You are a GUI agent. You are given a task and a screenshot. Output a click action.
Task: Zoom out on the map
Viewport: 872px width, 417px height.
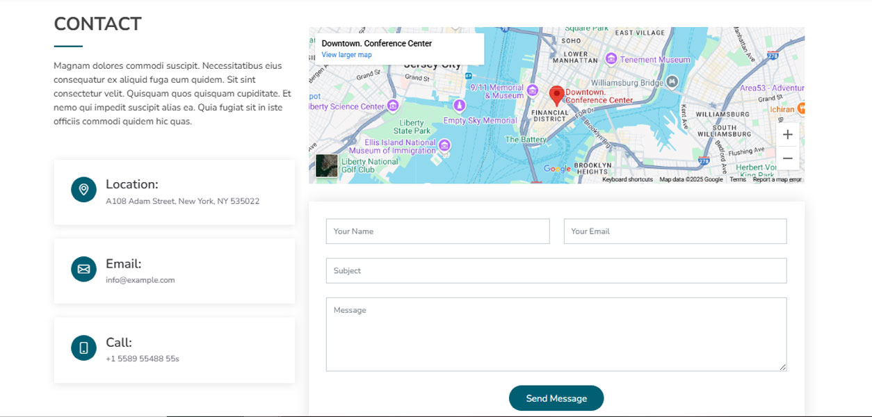click(787, 158)
